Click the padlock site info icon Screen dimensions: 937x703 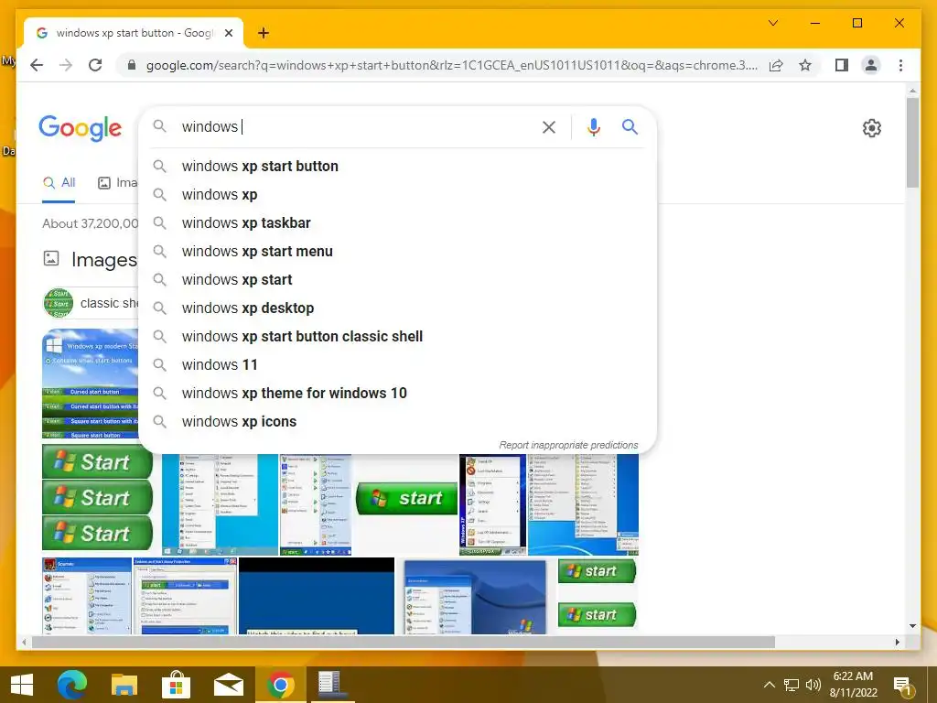[x=132, y=65]
